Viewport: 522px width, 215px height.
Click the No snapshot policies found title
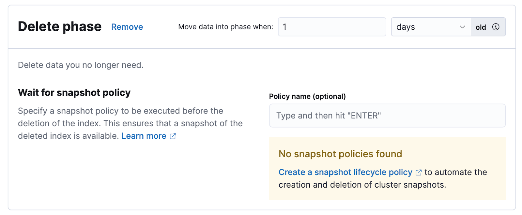pyautogui.click(x=340, y=154)
